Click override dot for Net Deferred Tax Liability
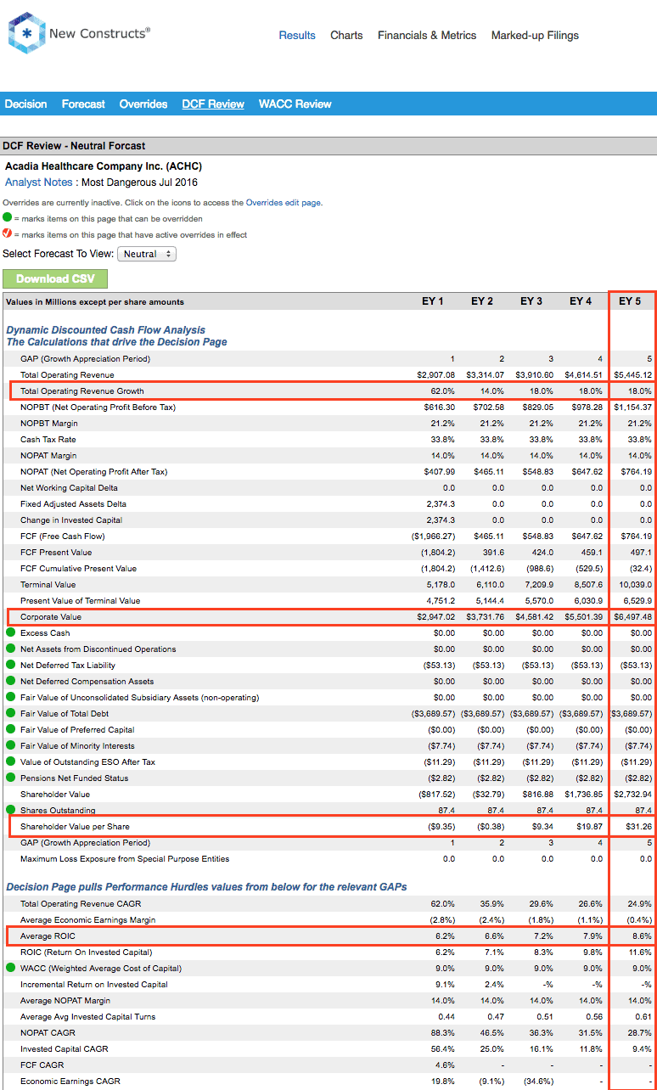Image resolution: width=657 pixels, height=1090 pixels. (10, 665)
